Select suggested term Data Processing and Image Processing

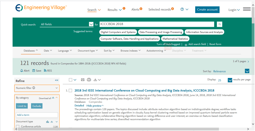(161, 32)
